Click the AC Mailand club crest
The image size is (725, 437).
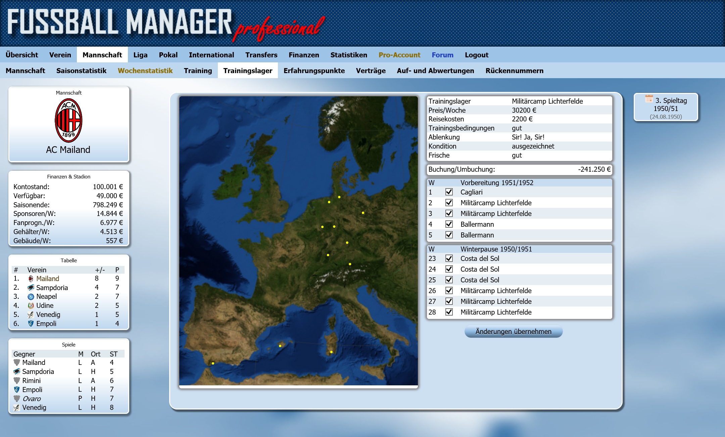pos(68,120)
